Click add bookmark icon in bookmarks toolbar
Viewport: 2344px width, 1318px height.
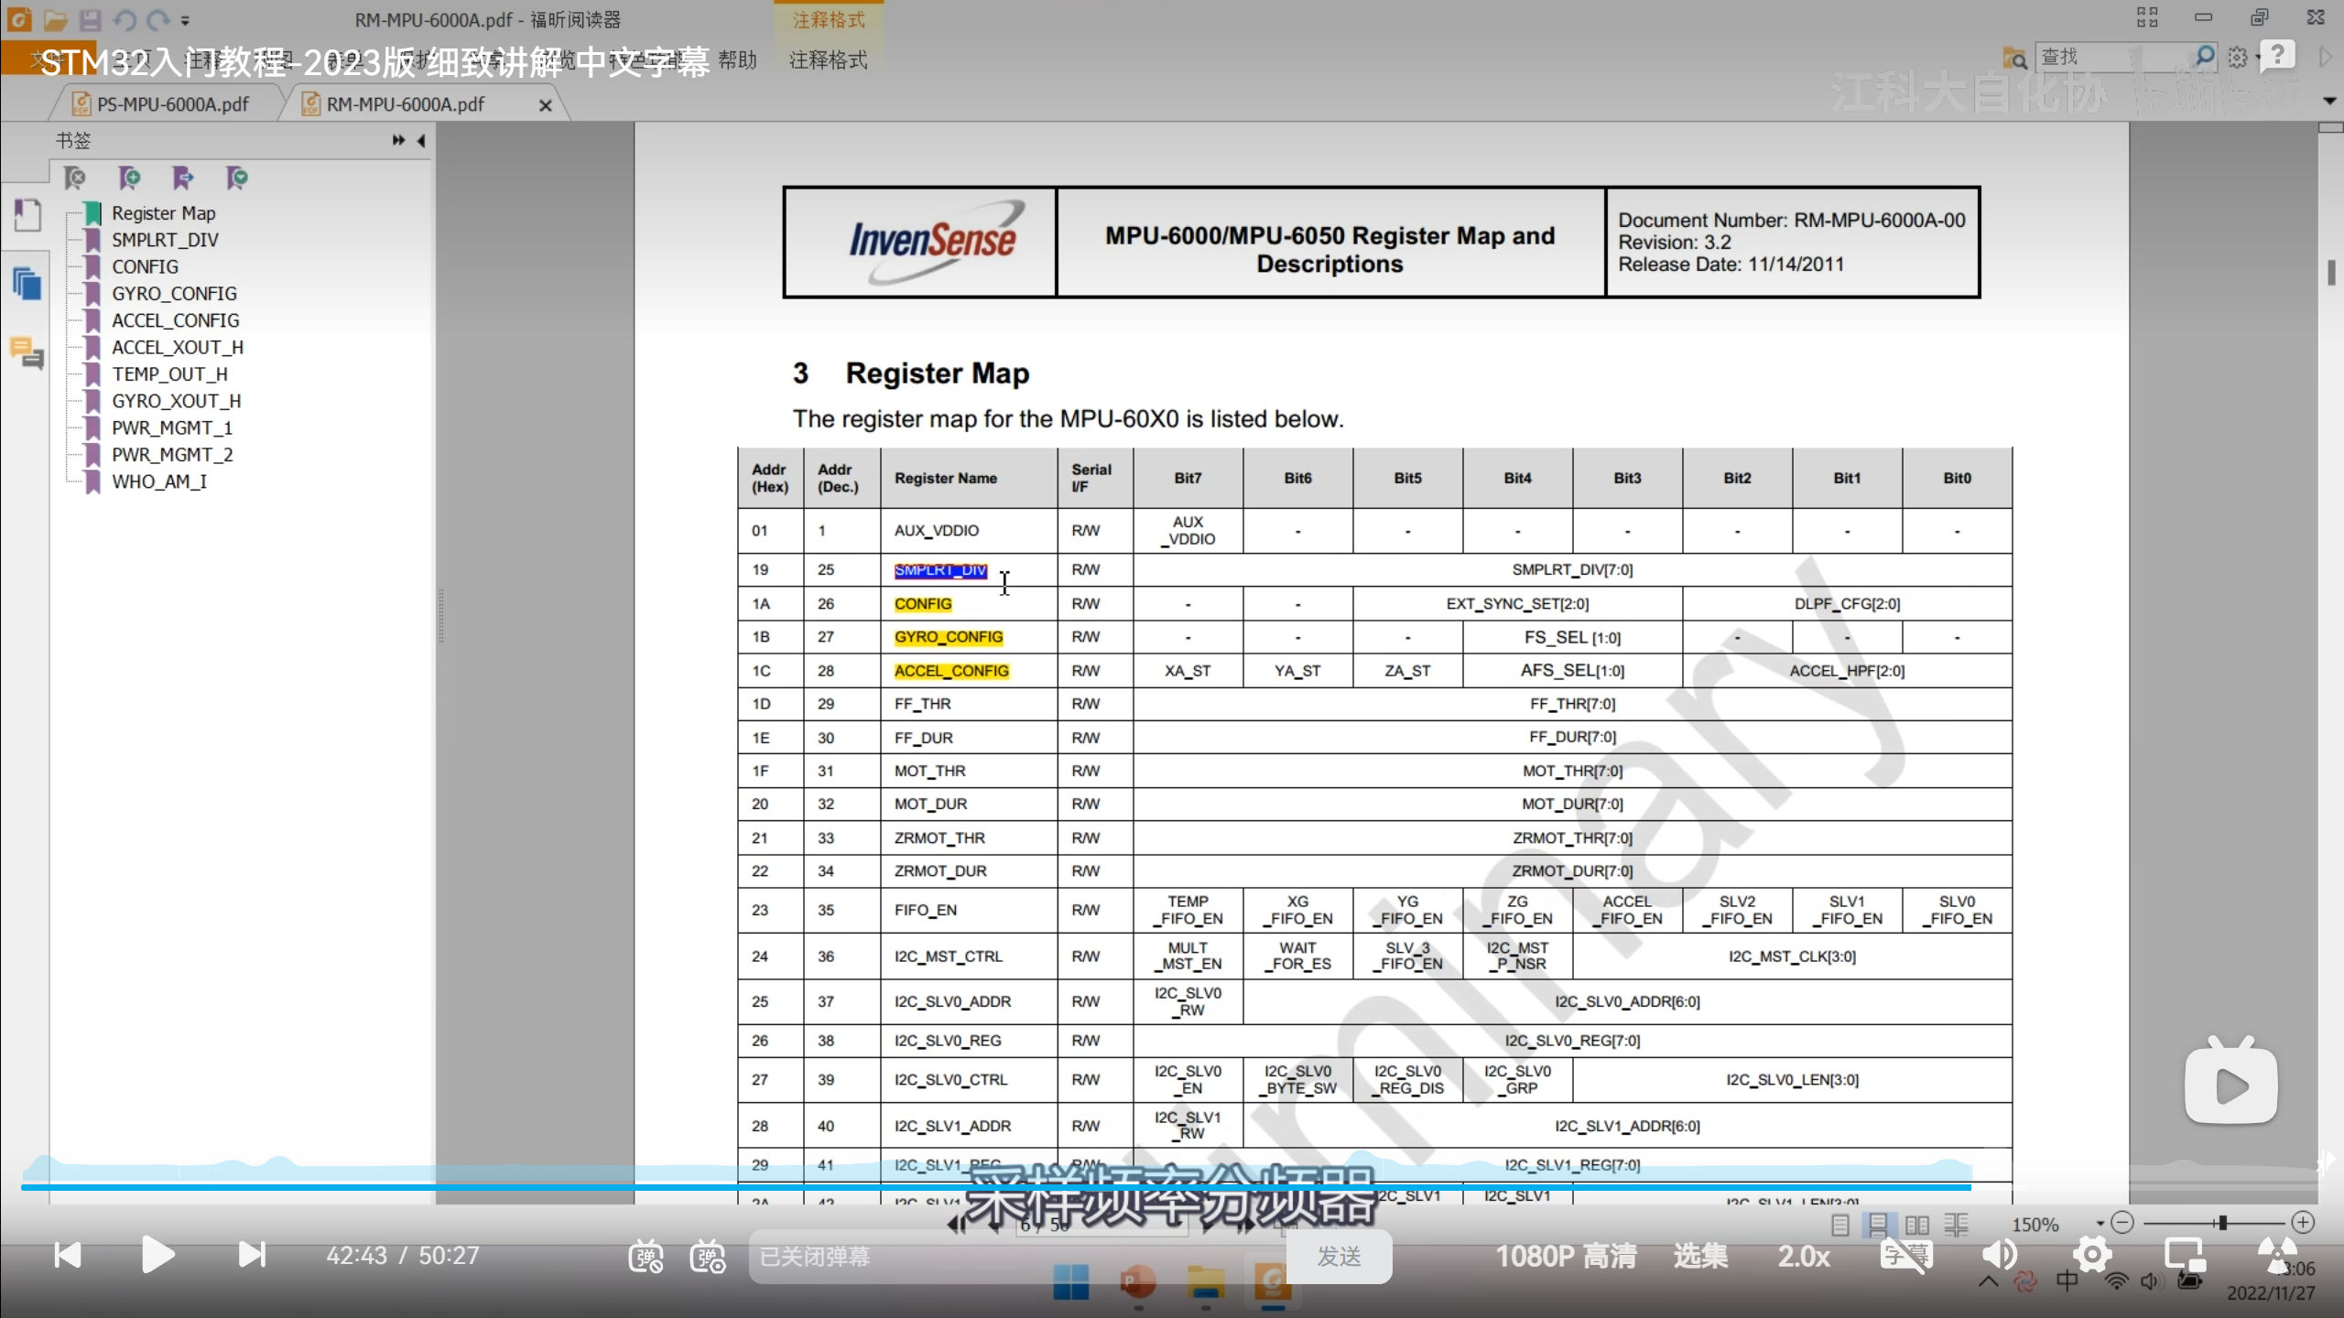coord(129,178)
